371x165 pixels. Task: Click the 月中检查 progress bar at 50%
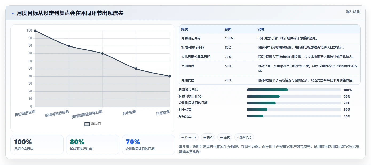point(294,109)
